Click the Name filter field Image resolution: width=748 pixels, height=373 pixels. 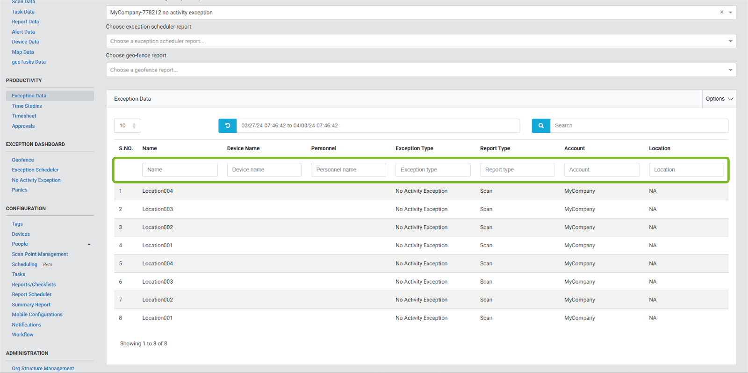[x=180, y=170]
